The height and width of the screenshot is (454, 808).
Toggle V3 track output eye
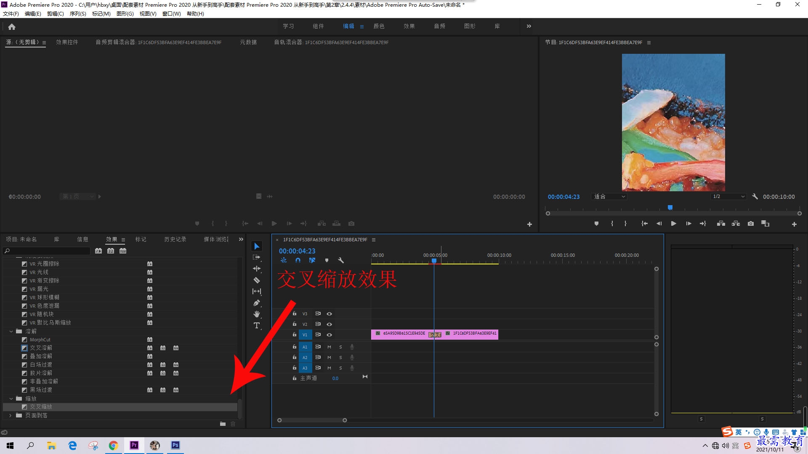click(330, 314)
